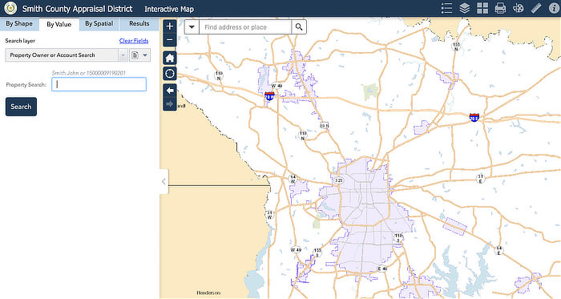This screenshot has width=561, height=299.
Task: Click the Henderson county label
Action: [208, 293]
